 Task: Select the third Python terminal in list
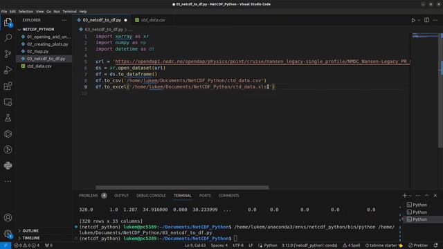[x=419, y=219]
